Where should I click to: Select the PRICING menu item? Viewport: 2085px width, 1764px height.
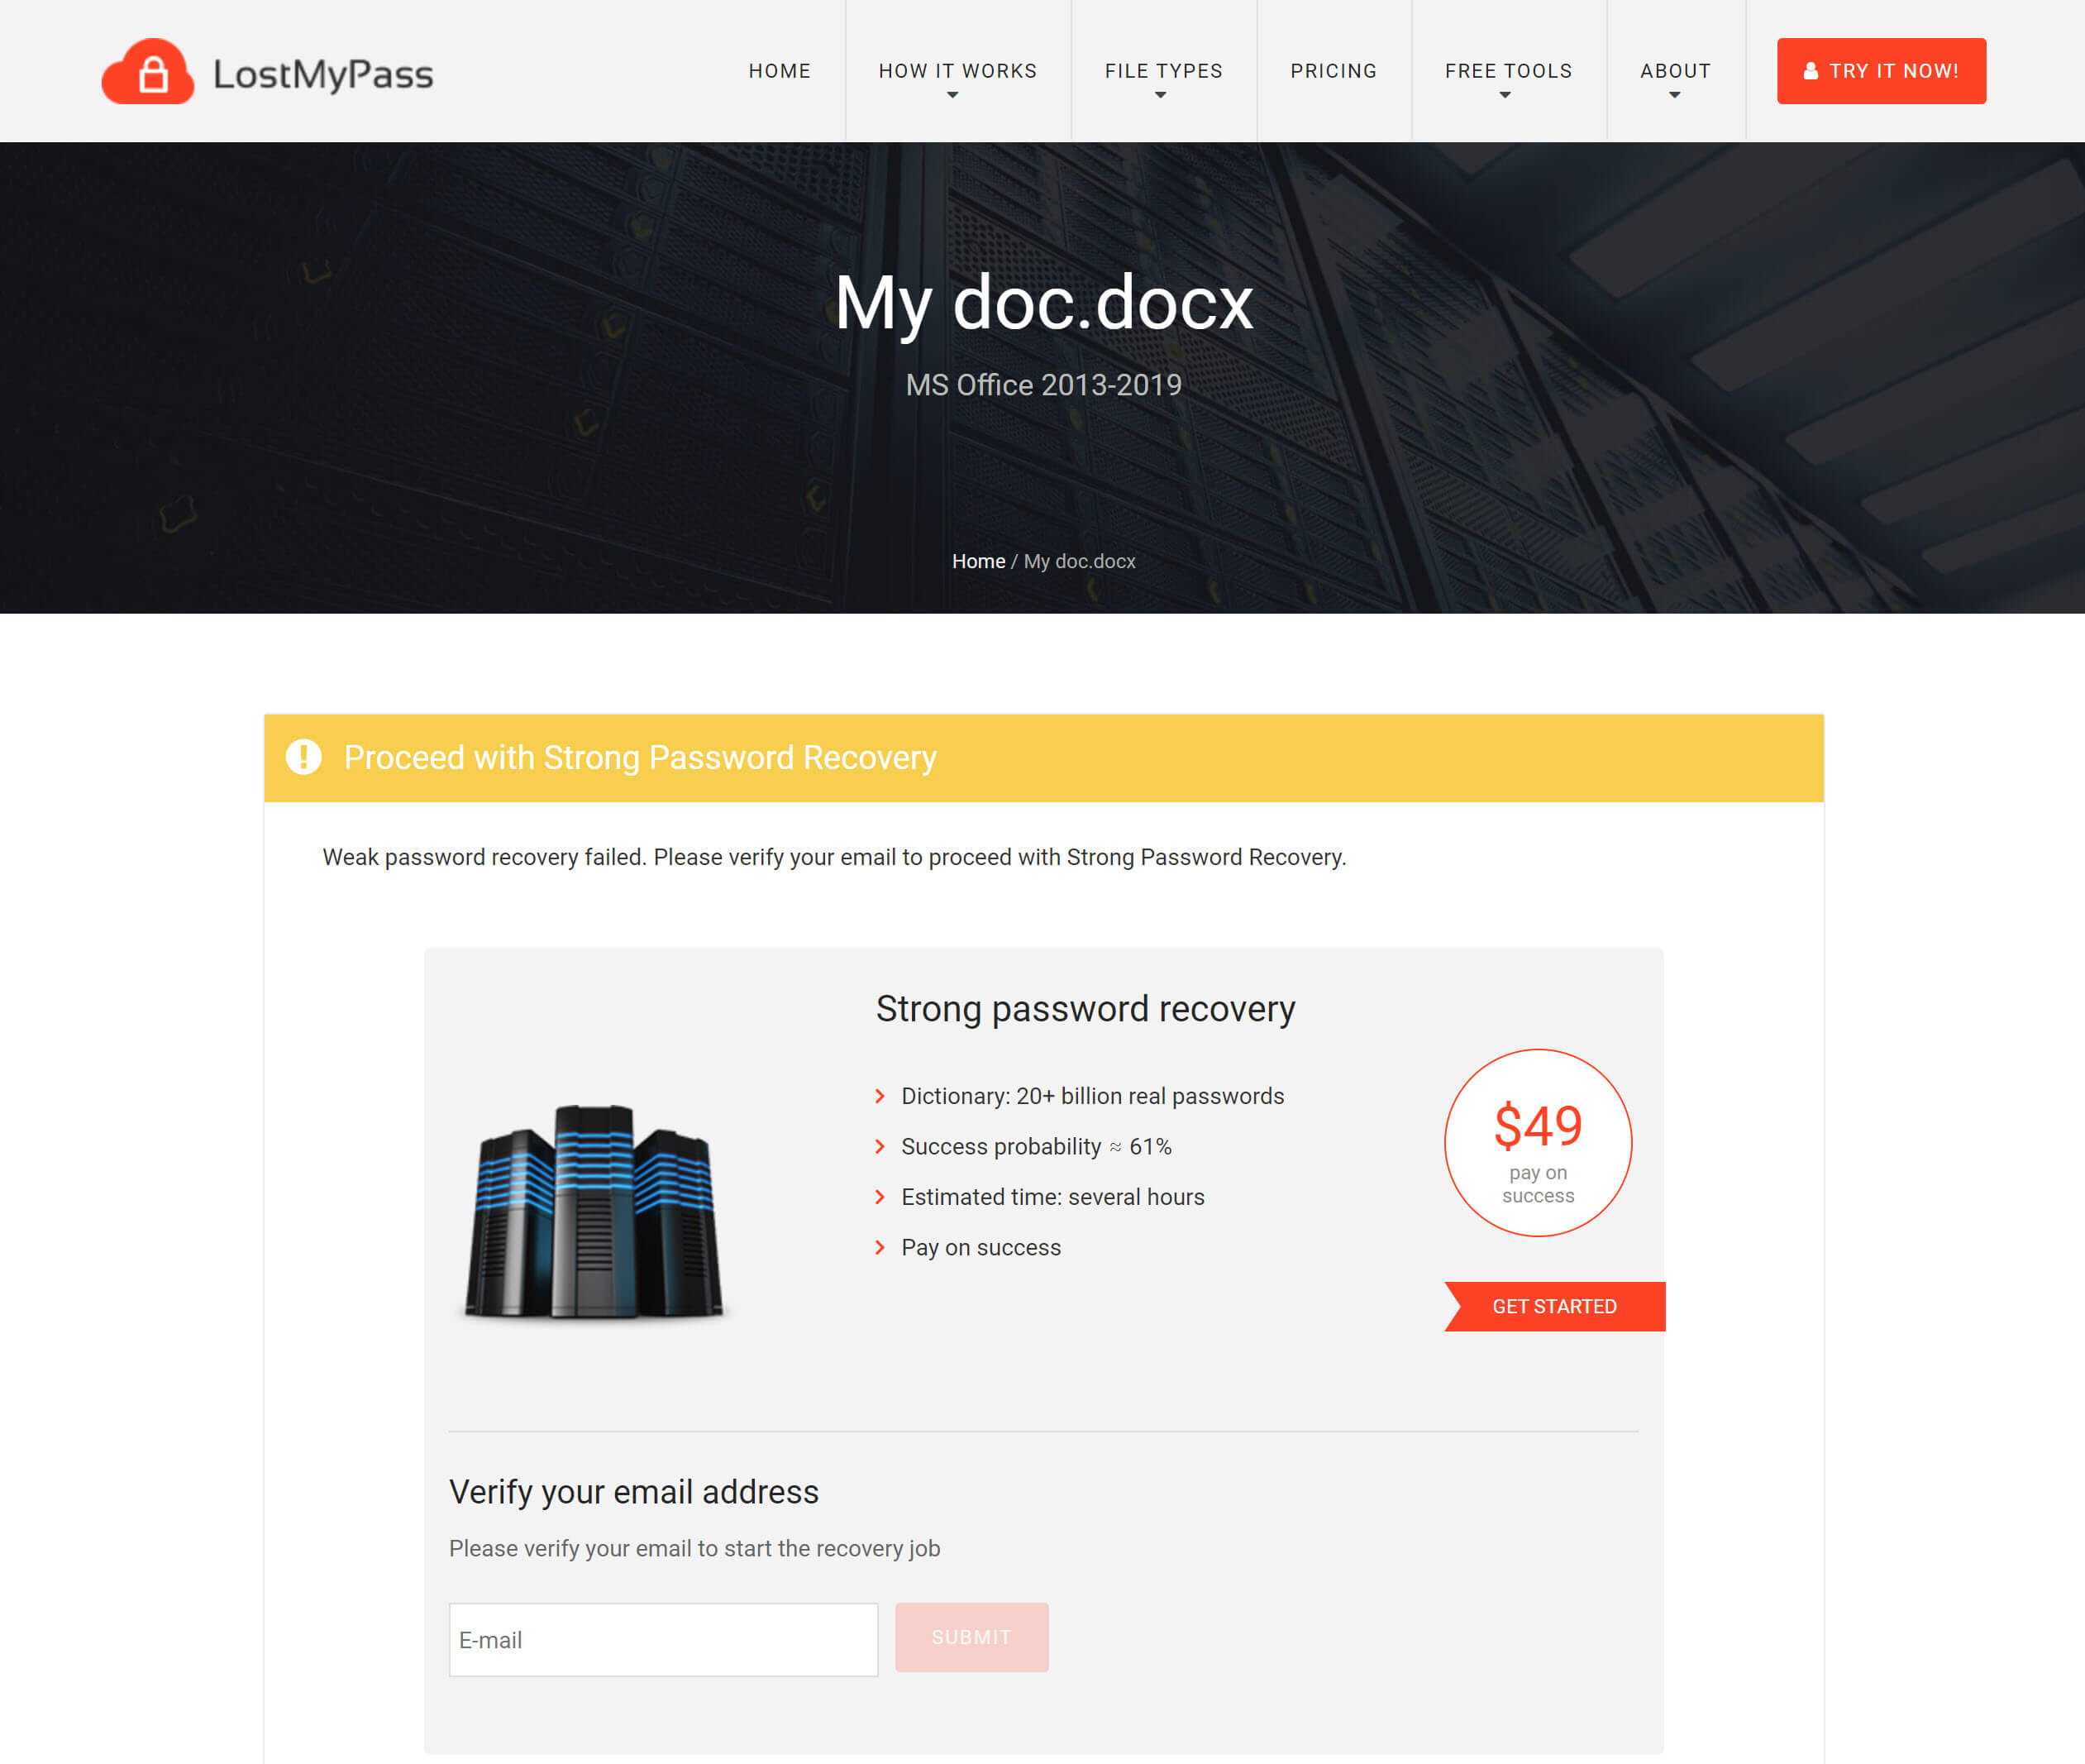[1331, 70]
